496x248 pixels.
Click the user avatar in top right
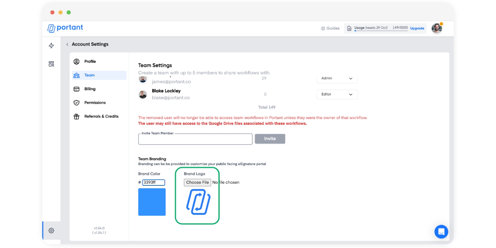pos(437,28)
